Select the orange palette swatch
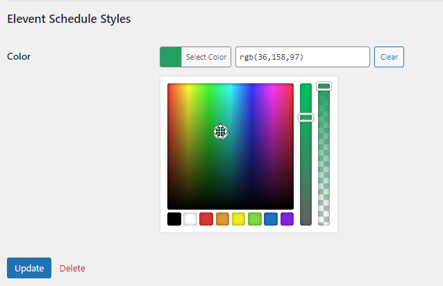Viewport: 443px width, 286px height. pyautogui.click(x=222, y=219)
